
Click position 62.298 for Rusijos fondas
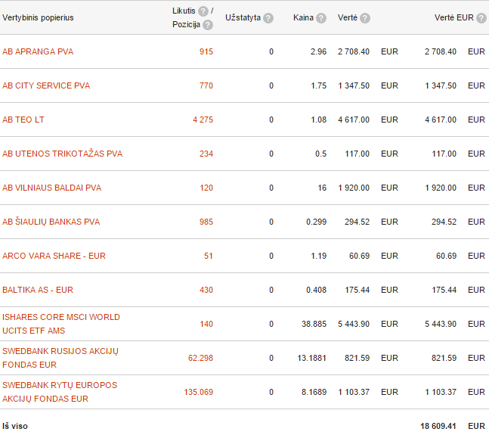(200, 358)
